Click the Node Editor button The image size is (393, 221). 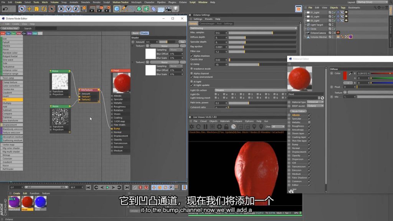tap(298, 111)
